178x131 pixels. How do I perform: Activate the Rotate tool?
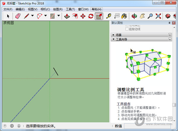point(91,16)
